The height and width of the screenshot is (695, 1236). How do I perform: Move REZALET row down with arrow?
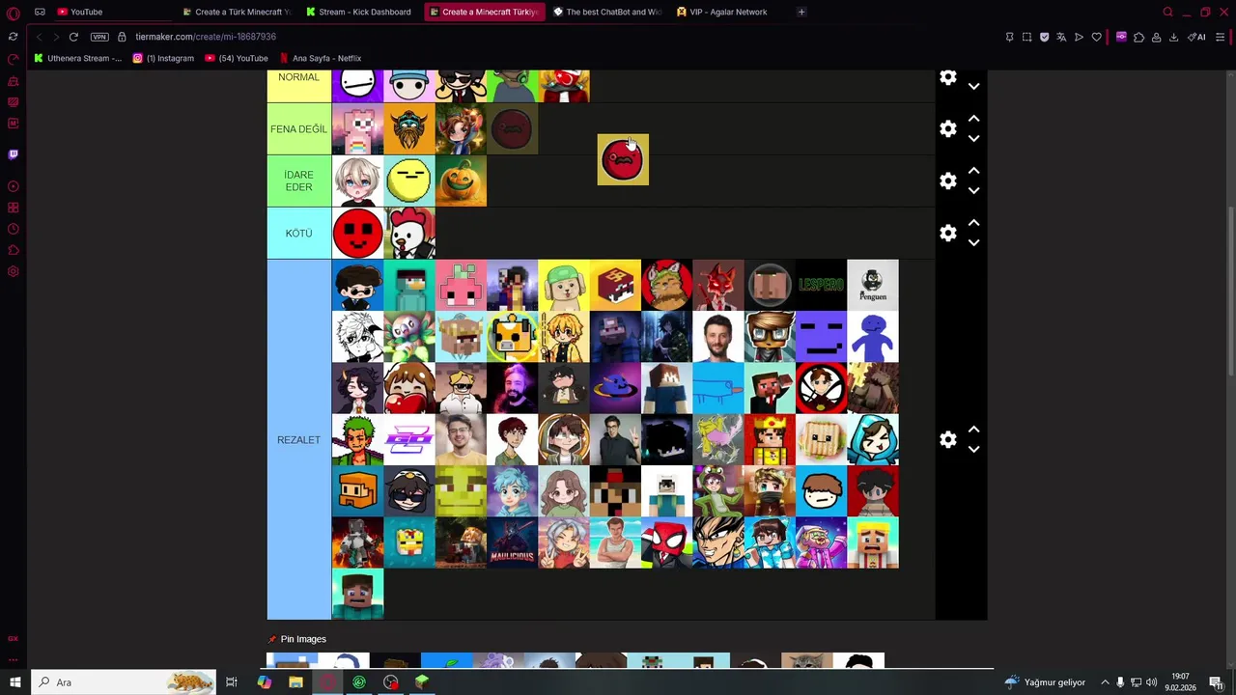pyautogui.click(x=973, y=450)
